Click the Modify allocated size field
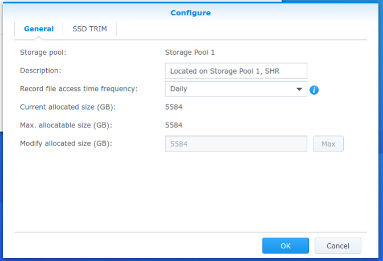383x261 pixels. tap(236, 144)
